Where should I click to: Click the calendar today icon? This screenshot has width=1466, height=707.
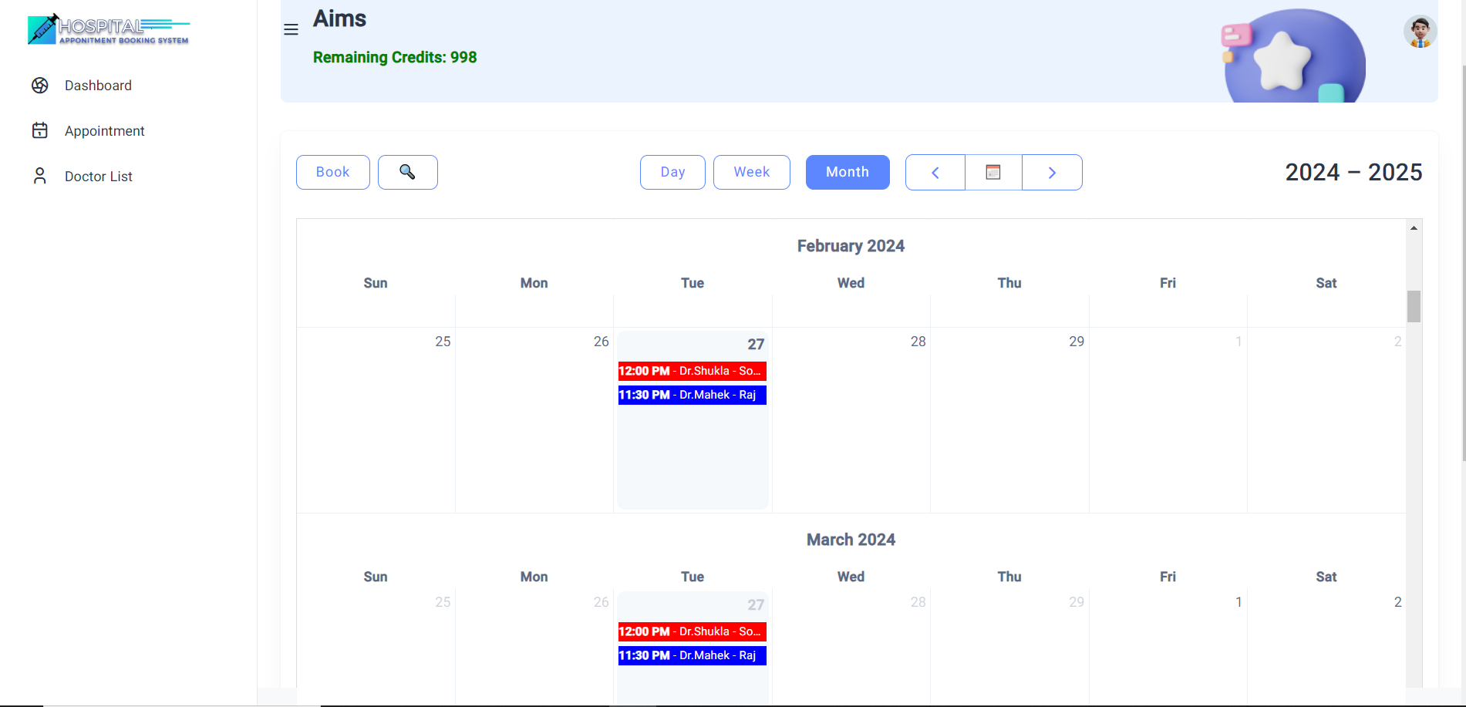click(993, 172)
